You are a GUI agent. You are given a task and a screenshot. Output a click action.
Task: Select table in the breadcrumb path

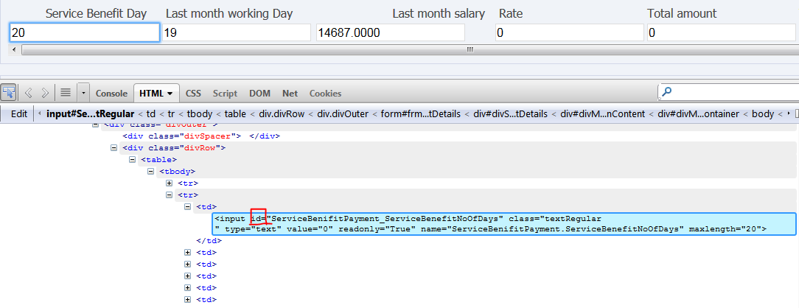coord(235,114)
